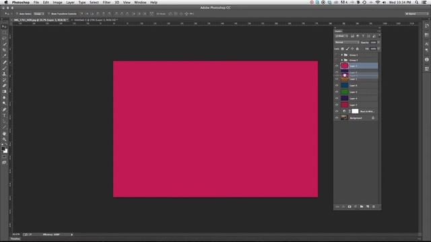Open the Info panel icon in right dock
Image resolution: width=431 pixels, height=242 pixels.
coord(426,60)
